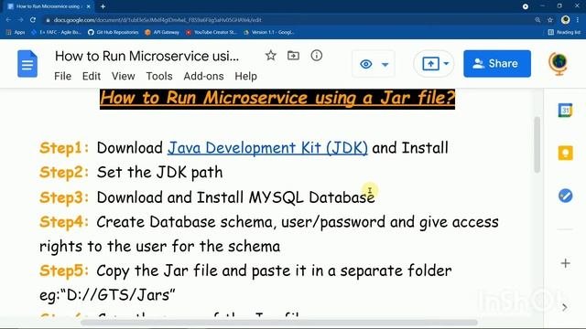Open the Version 1.1 Google bookmark
The image size is (586, 329).
269,33
